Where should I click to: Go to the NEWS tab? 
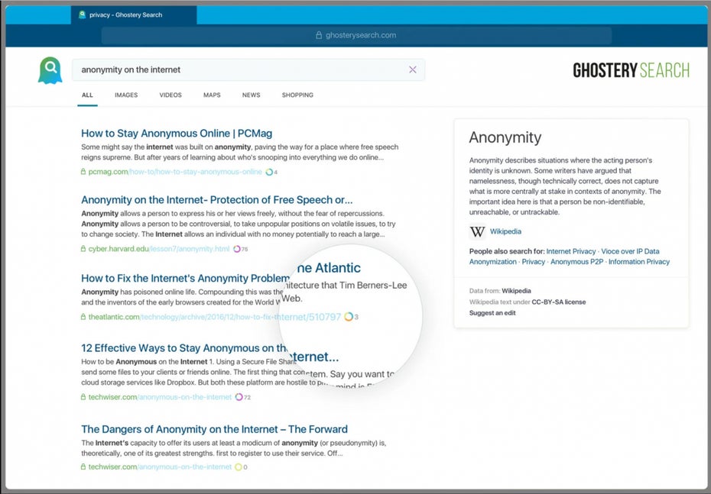click(252, 95)
